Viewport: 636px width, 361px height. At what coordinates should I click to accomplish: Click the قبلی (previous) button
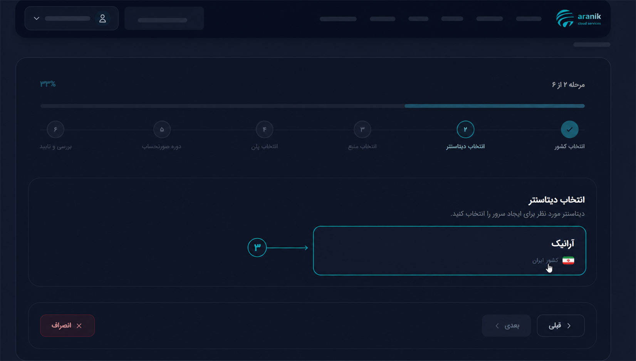pos(560,326)
